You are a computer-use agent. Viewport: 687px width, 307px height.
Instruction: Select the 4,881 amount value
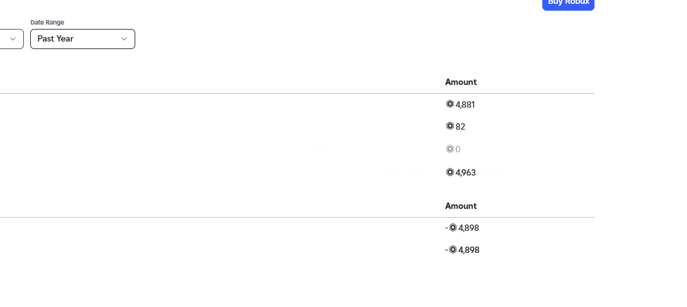(466, 104)
